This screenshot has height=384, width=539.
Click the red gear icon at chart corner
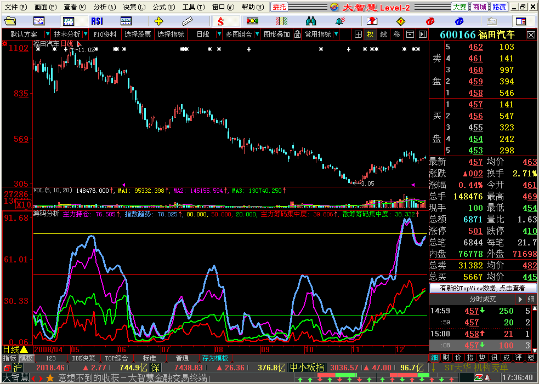click(5, 44)
